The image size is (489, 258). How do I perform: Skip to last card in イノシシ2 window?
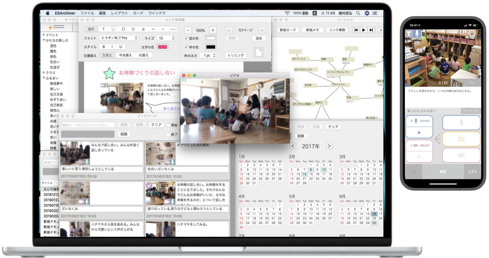(371, 30)
